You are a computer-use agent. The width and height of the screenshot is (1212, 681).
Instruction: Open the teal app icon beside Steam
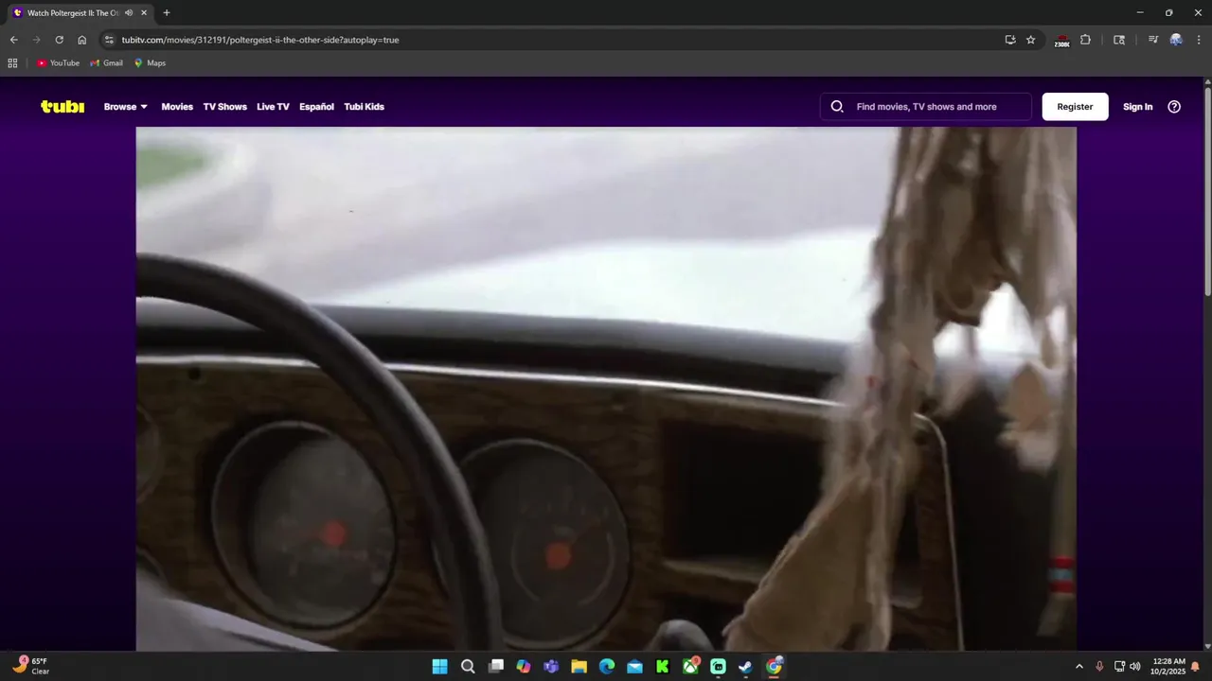point(718,667)
